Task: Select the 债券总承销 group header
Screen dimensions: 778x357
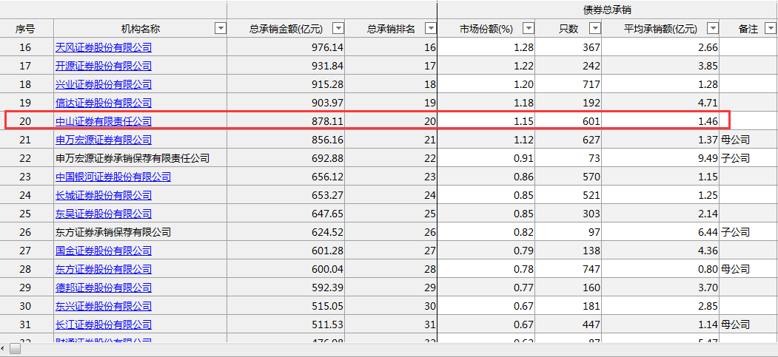Action: (x=607, y=10)
